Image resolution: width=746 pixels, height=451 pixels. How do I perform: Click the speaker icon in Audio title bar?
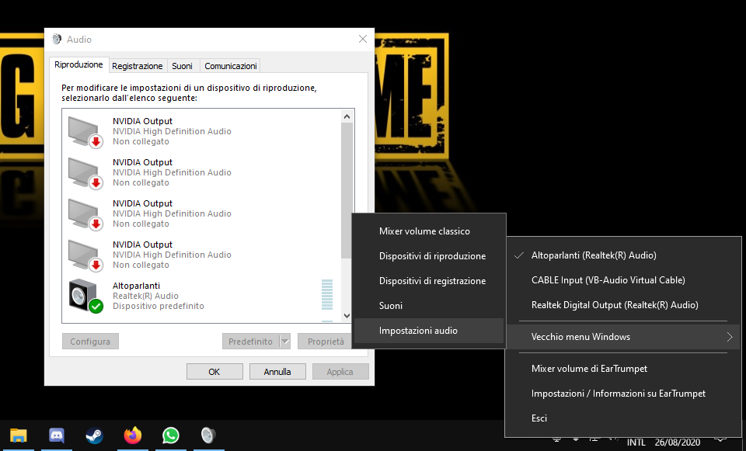click(57, 39)
